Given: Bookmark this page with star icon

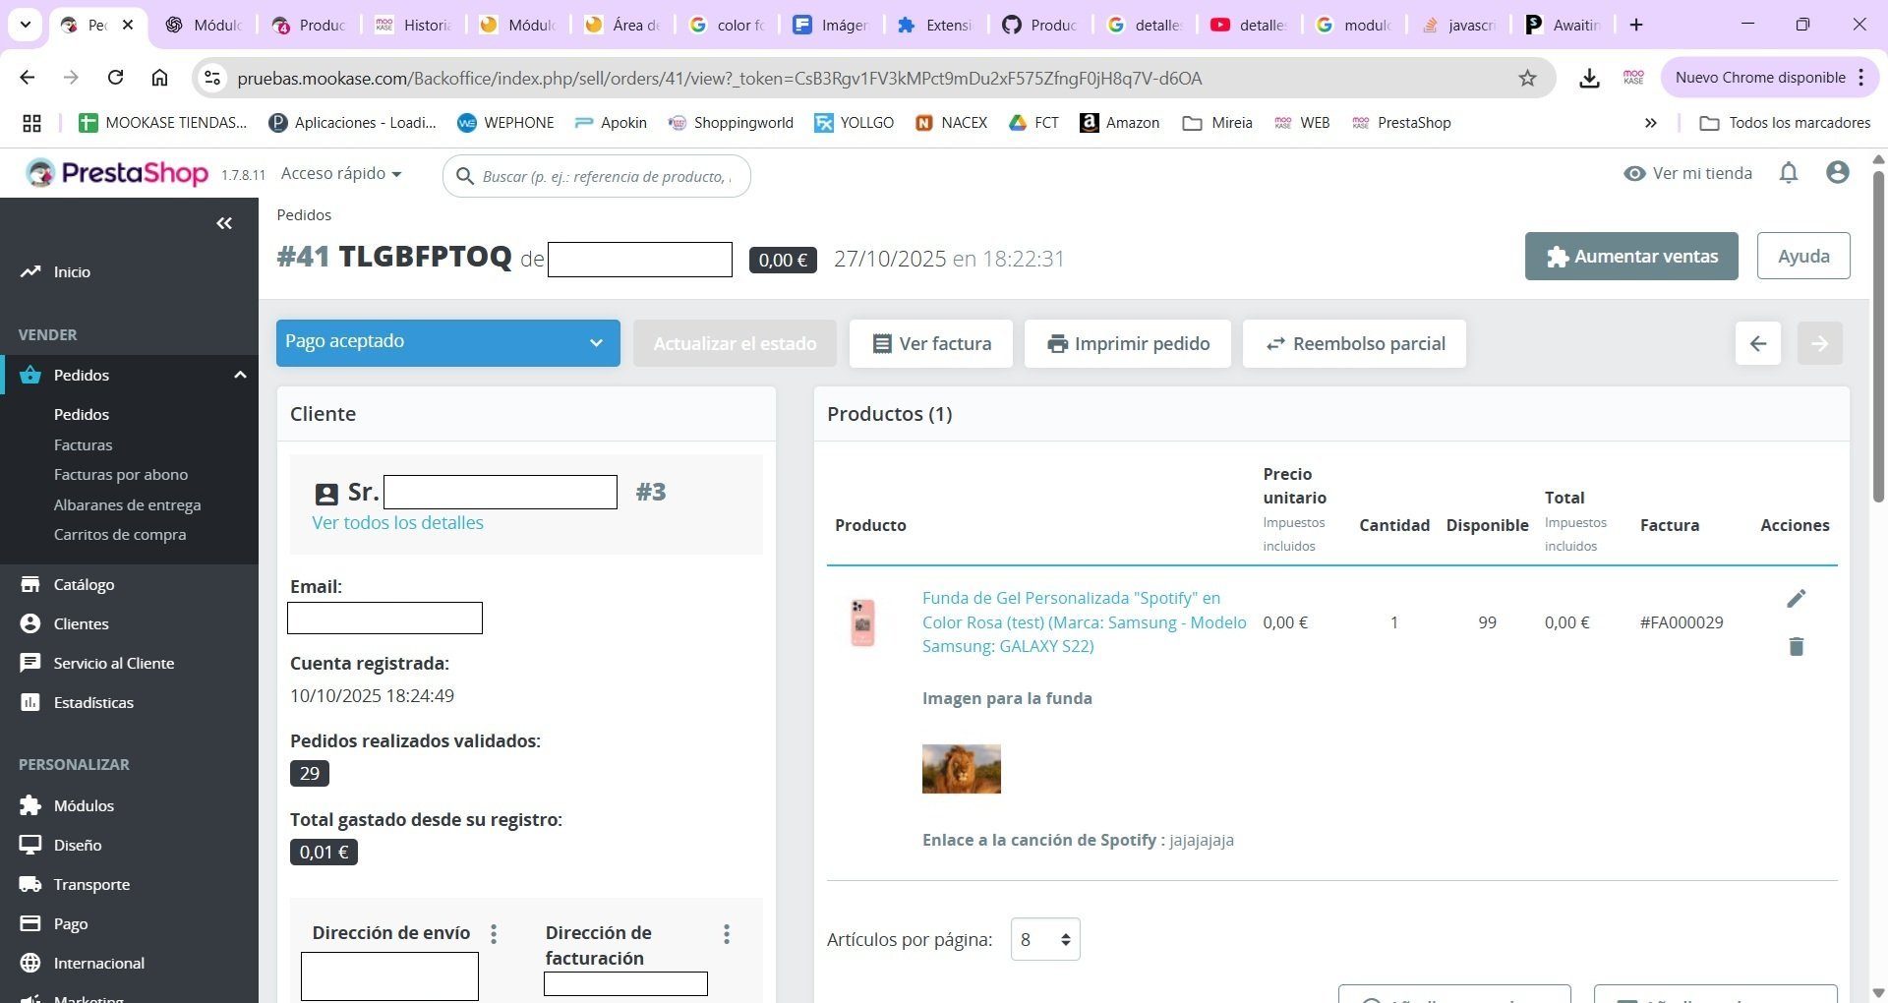Looking at the screenshot, I should [1527, 78].
